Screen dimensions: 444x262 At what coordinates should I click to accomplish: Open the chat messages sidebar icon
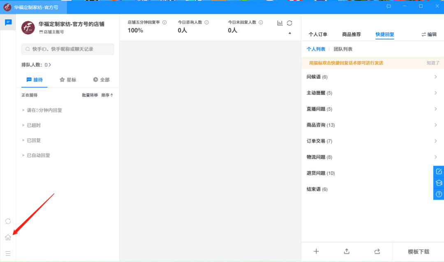coord(8,23)
